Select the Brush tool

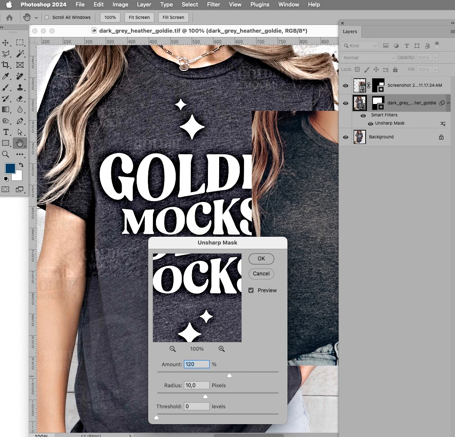(x=6, y=87)
